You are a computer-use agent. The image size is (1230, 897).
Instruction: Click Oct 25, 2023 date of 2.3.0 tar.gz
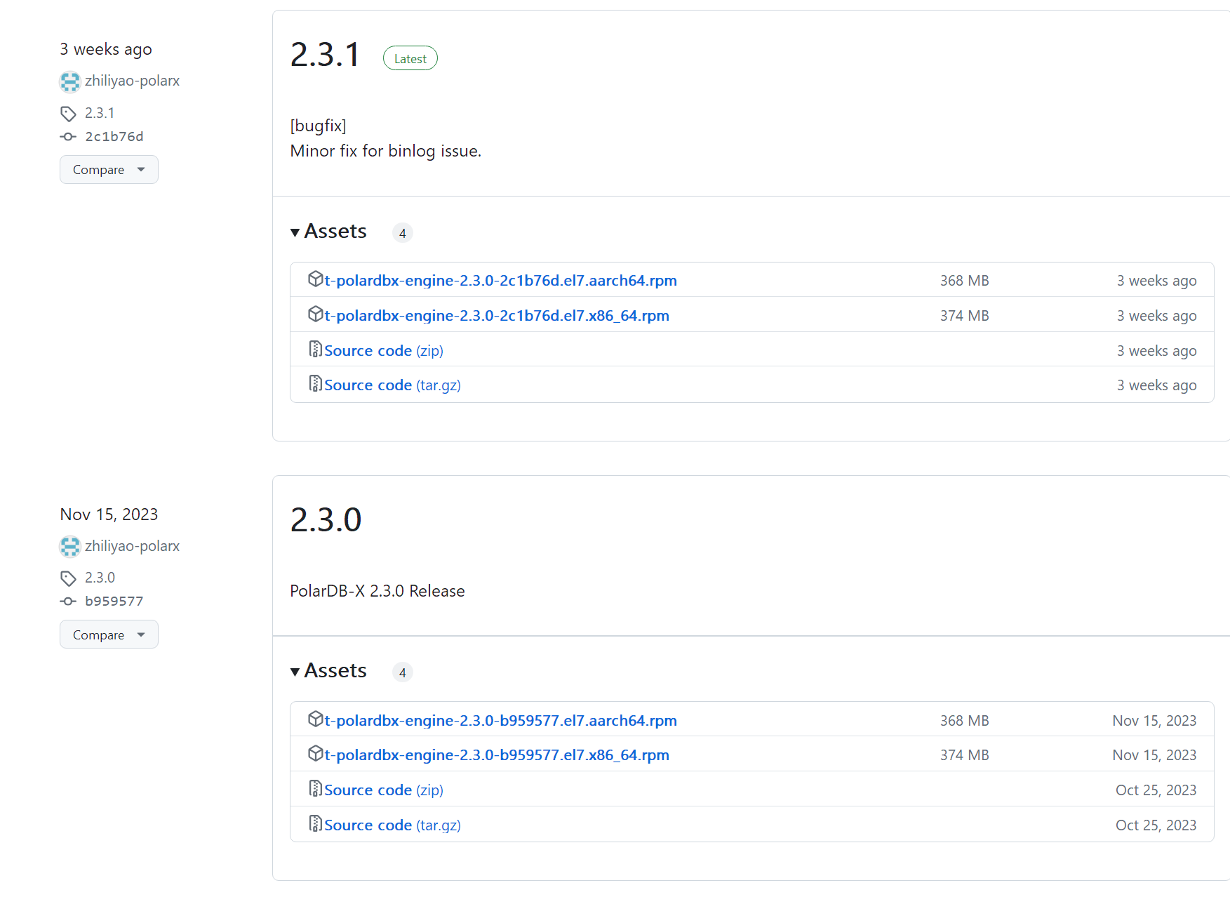coord(1156,825)
